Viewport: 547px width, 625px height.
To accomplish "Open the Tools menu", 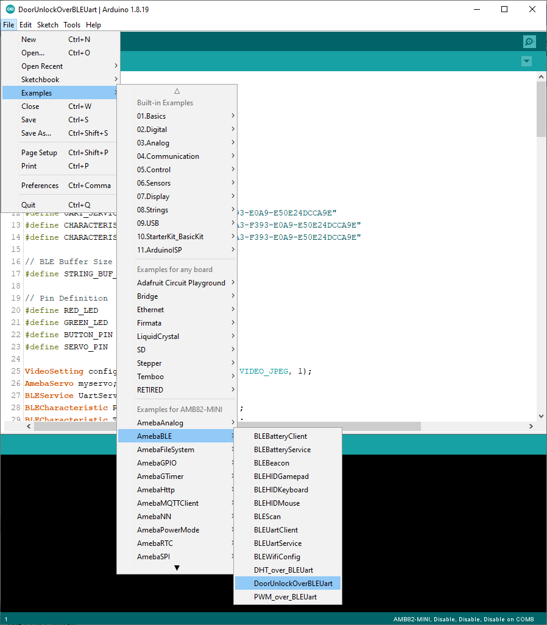I will 72,25.
